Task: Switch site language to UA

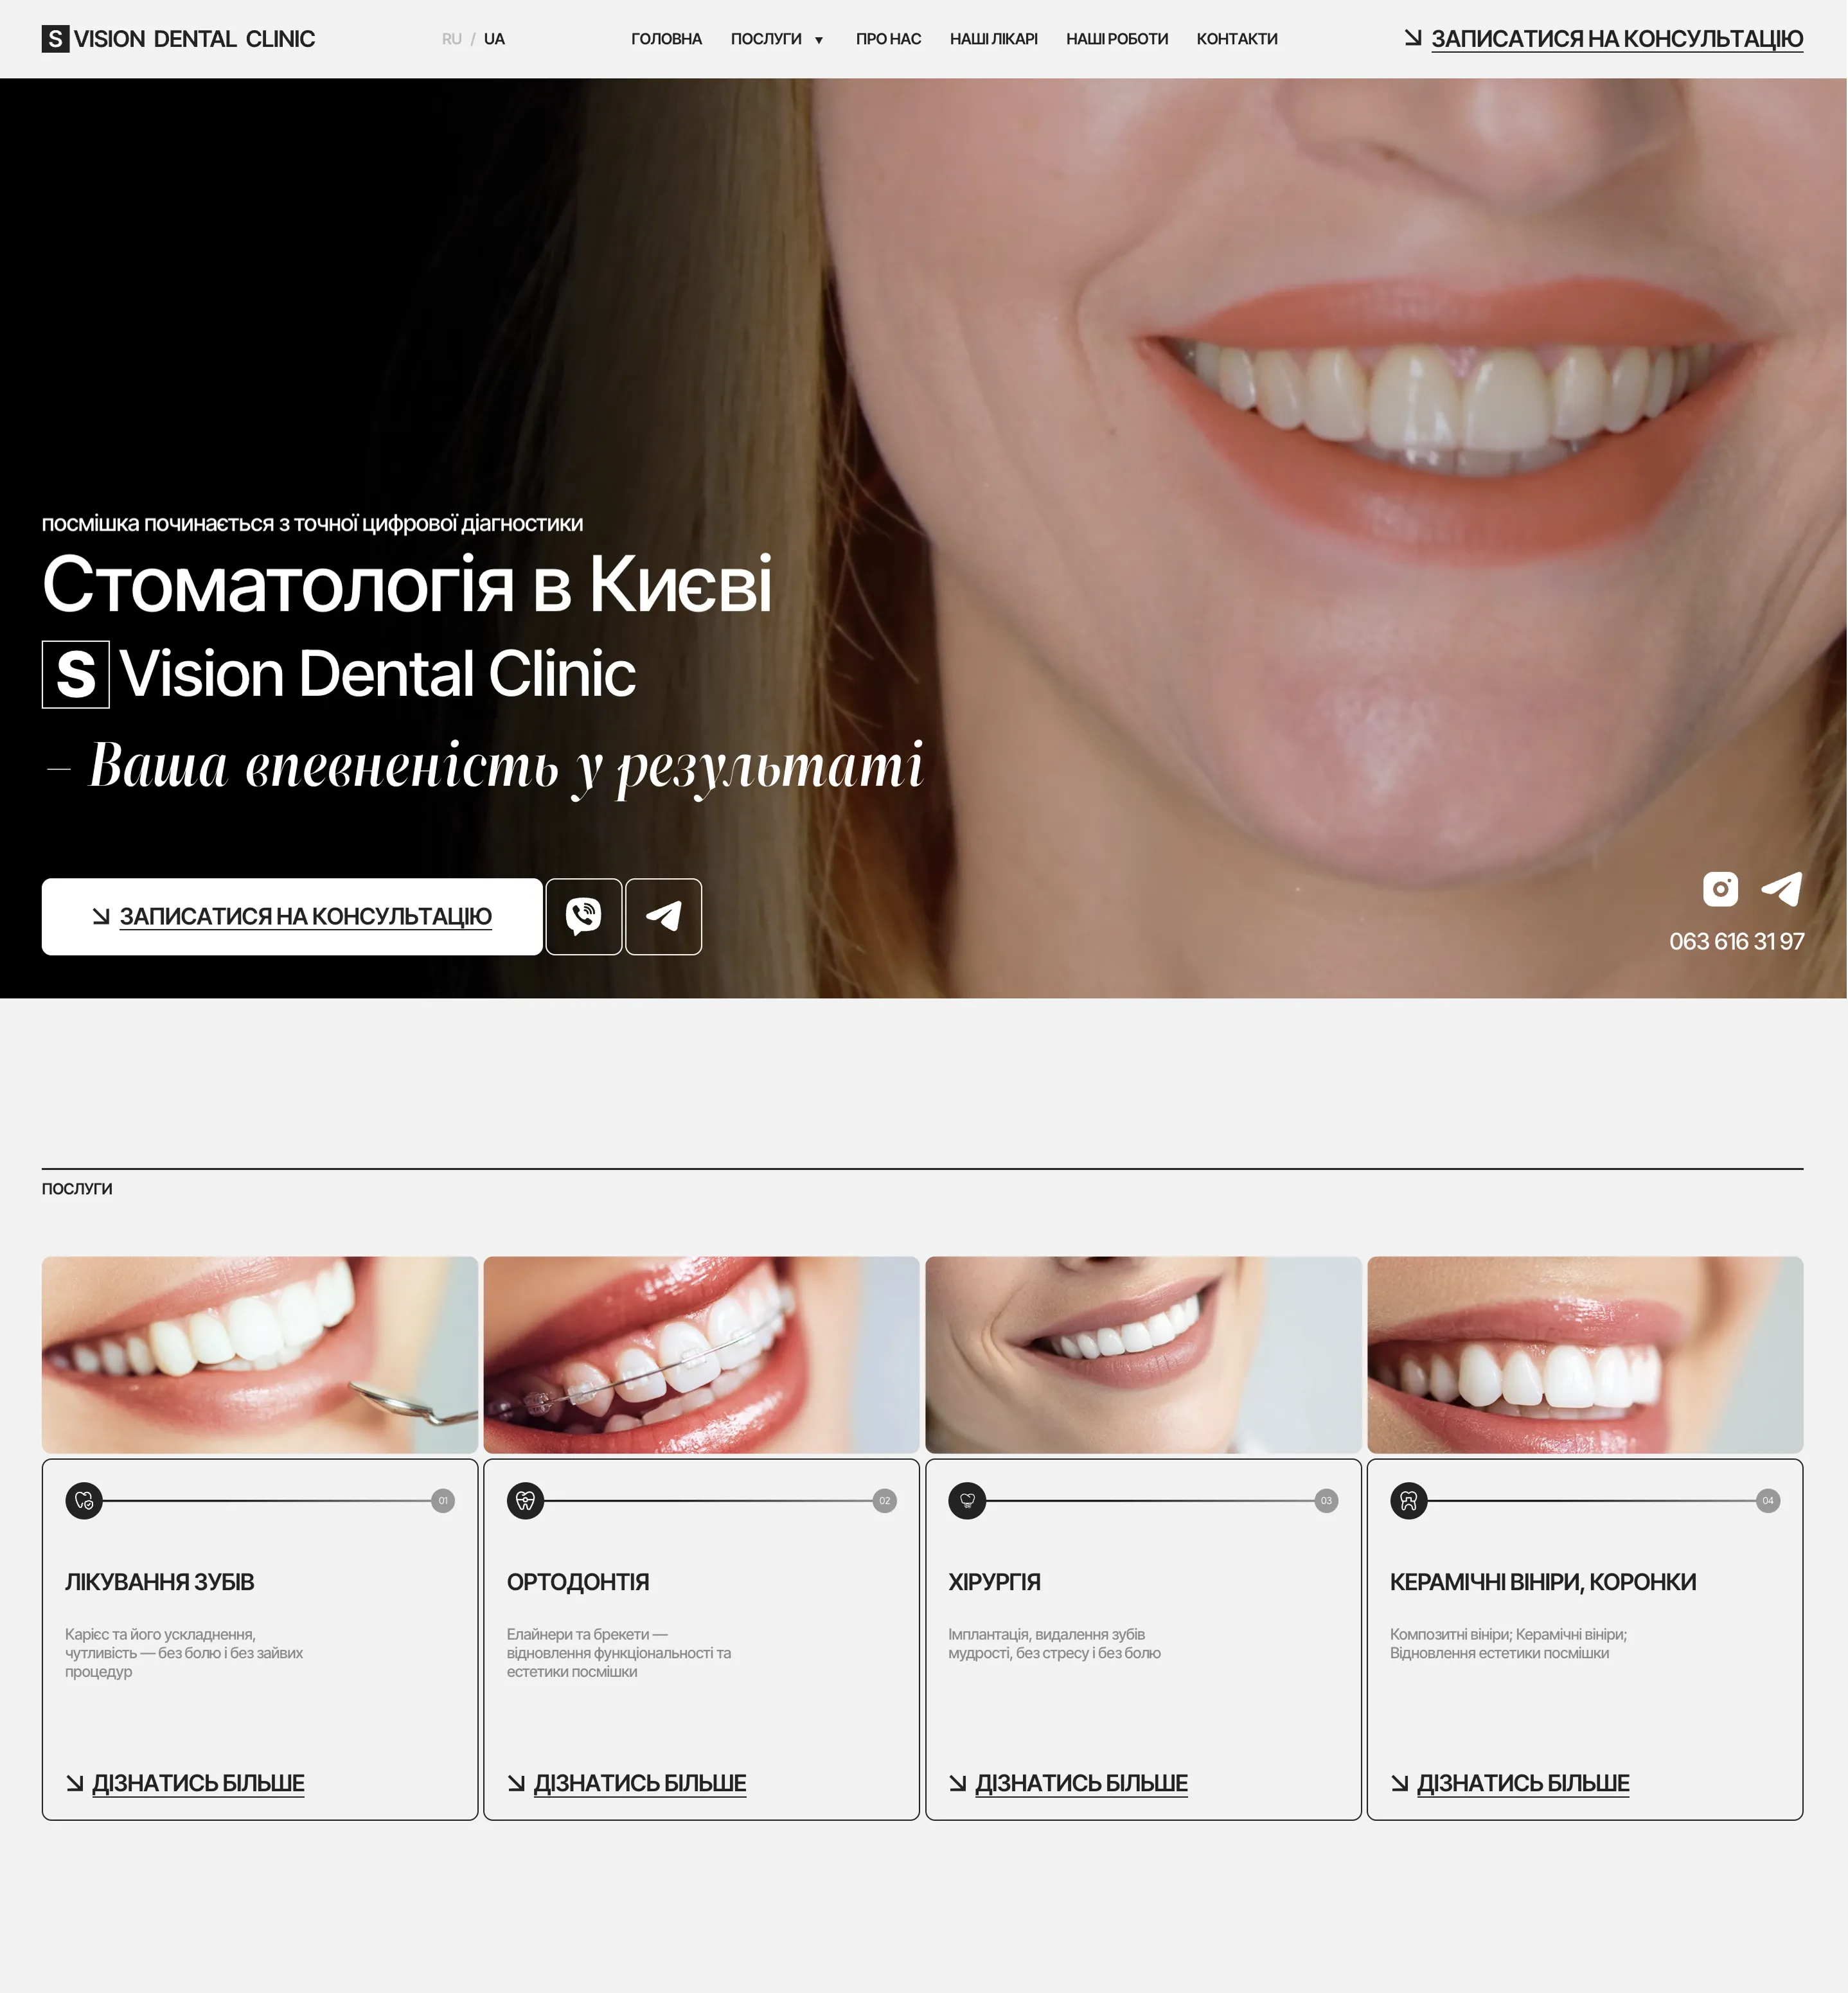Action: (494, 39)
